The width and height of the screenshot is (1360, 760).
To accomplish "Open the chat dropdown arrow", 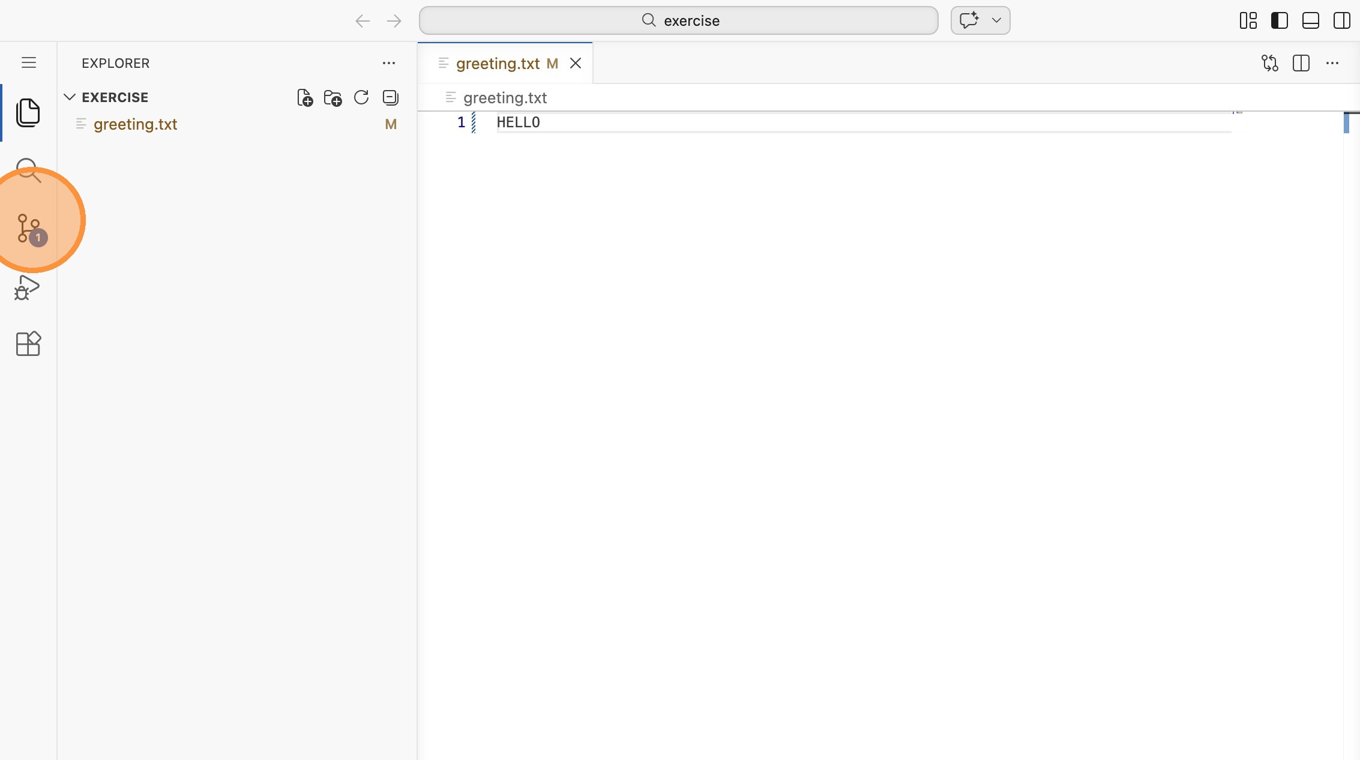I will click(996, 20).
